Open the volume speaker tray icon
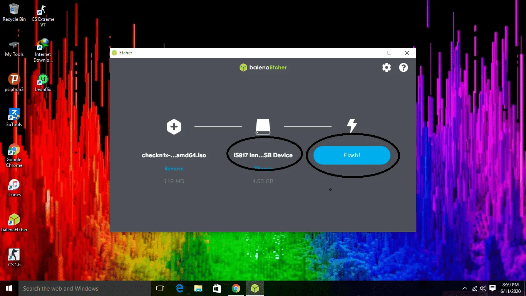 click(x=483, y=288)
